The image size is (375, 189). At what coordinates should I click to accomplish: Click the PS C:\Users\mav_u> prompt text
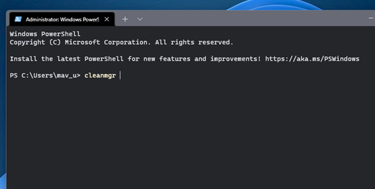[x=45, y=75]
